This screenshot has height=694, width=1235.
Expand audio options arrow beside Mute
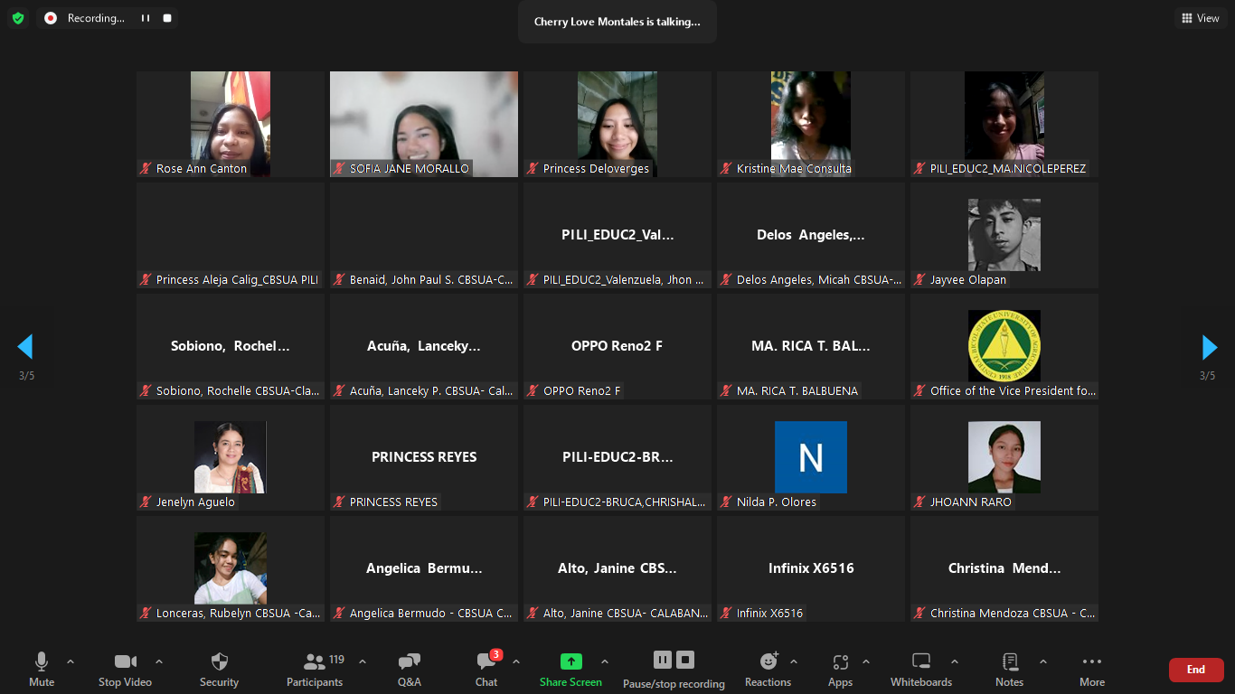coord(71,661)
